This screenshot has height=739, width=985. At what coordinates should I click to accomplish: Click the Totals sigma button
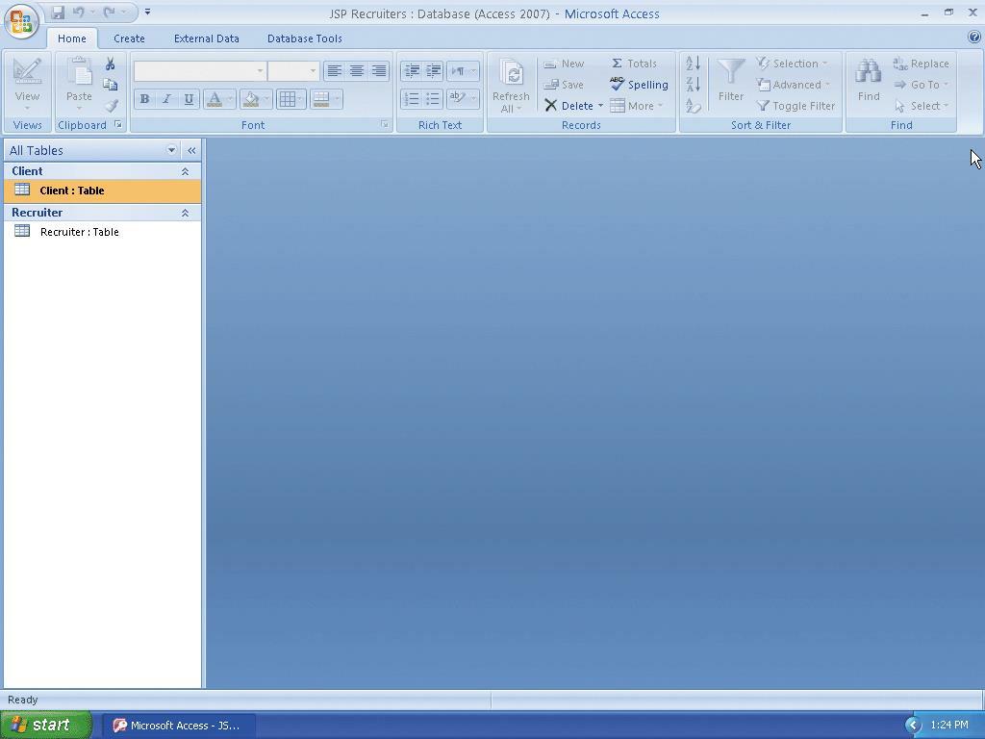(x=634, y=64)
